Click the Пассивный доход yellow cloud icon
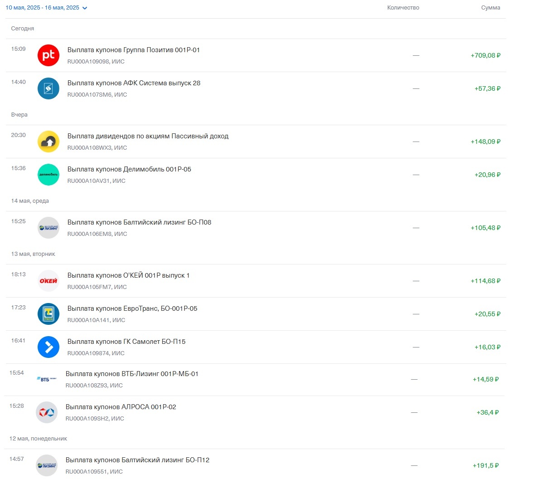533x499 pixels. click(48, 142)
